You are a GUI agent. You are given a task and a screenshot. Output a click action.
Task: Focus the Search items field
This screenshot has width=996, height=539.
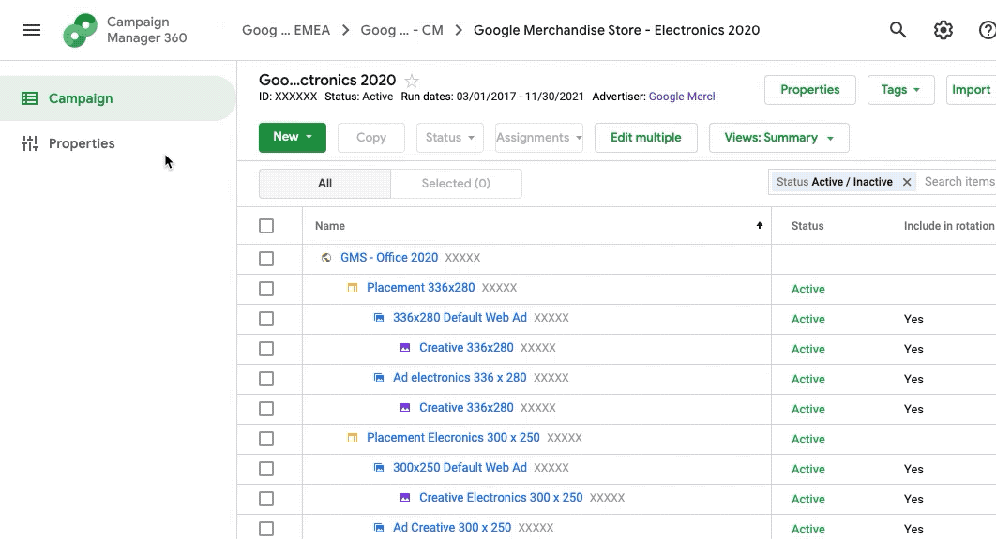point(958,182)
